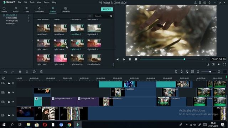The width and height of the screenshot is (228, 128).
Task: Open the Elements tab
Action: [66, 10]
